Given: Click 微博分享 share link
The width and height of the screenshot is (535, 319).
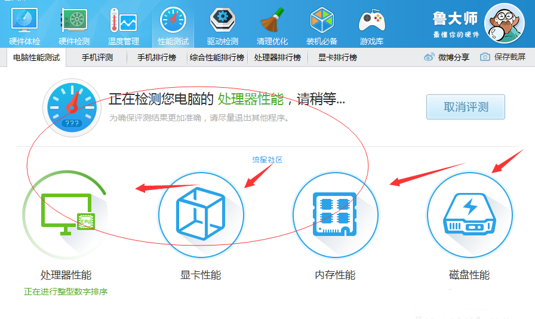Looking at the screenshot, I should [x=454, y=57].
